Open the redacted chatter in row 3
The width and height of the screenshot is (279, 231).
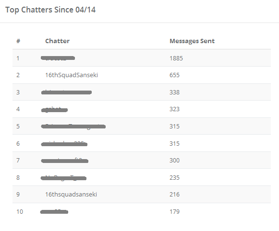(66, 92)
